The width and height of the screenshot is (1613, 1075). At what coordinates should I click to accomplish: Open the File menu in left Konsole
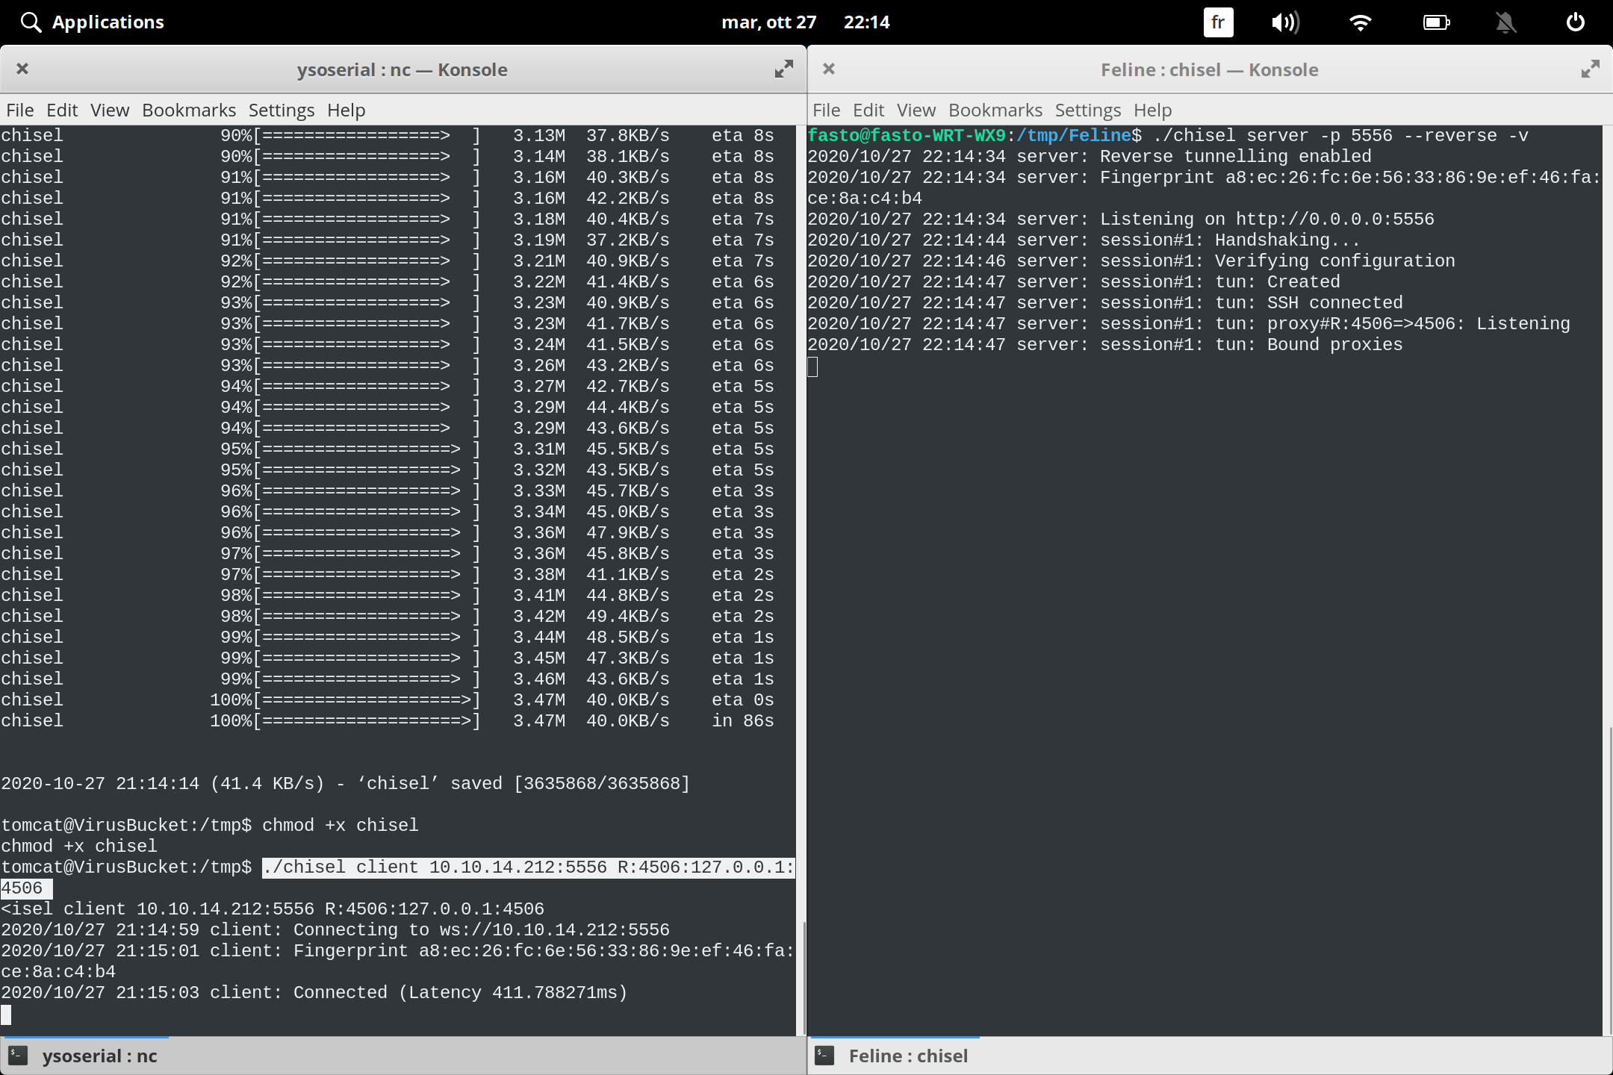(19, 110)
